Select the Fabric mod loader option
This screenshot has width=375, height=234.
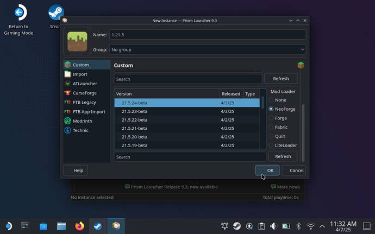pos(278,127)
